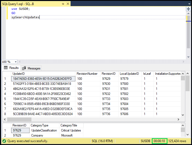Close the SQLQuery1.sql tab
The height and width of the screenshot is (145, 192).
click(x=68, y=4)
